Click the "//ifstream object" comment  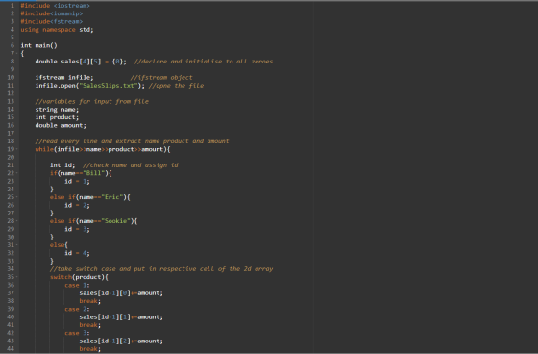[x=161, y=77]
